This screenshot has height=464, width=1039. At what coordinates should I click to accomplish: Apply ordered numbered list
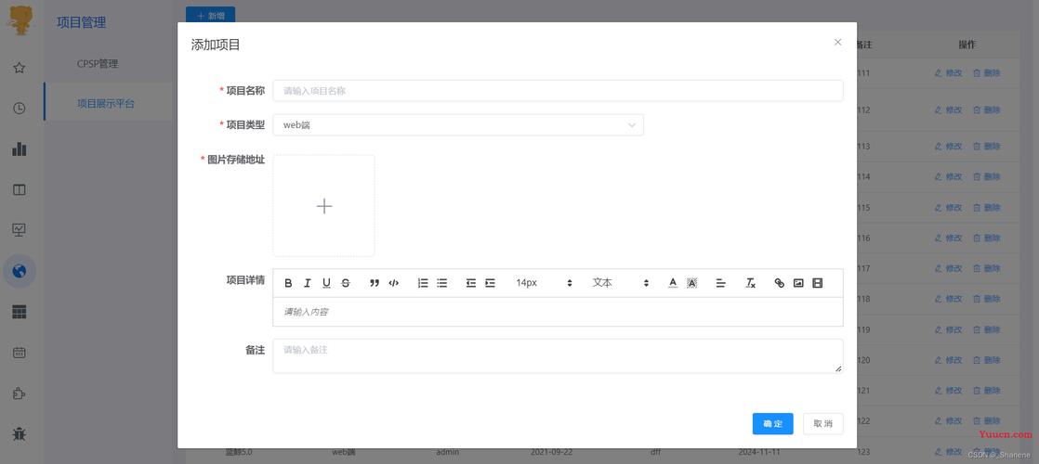[423, 283]
